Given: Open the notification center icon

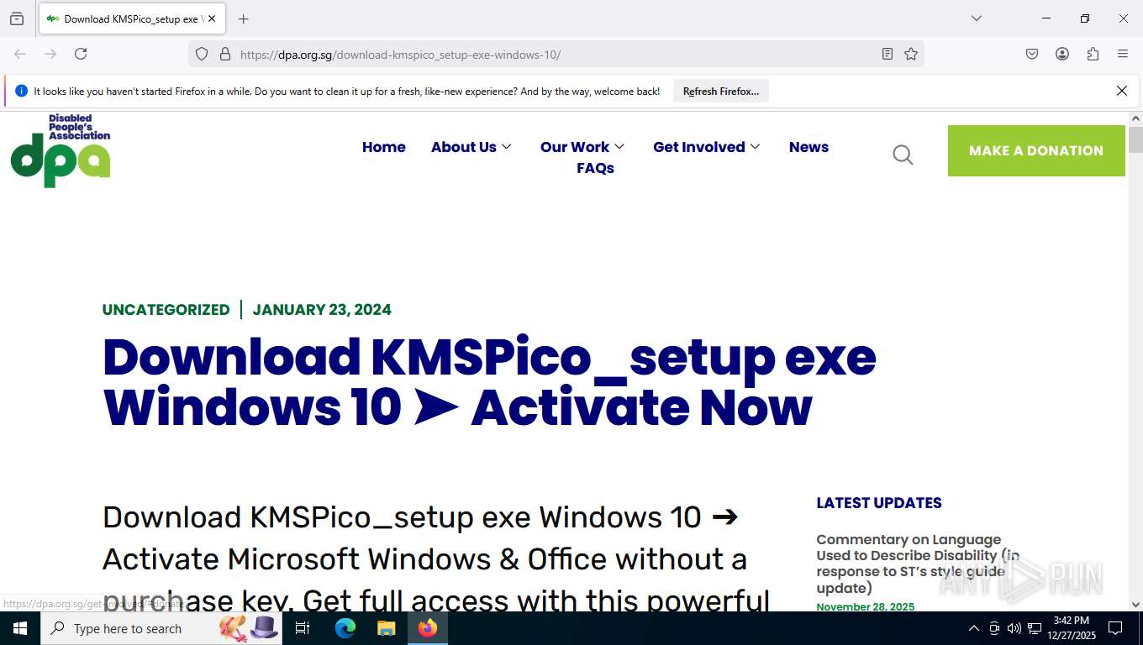Looking at the screenshot, I should (1115, 628).
